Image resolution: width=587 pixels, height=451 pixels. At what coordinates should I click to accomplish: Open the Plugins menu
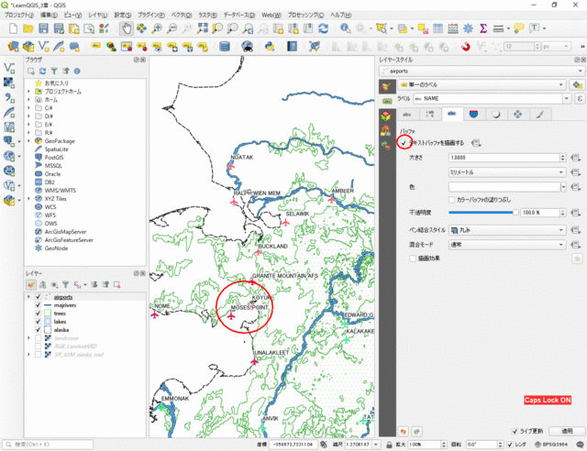[x=151, y=16]
